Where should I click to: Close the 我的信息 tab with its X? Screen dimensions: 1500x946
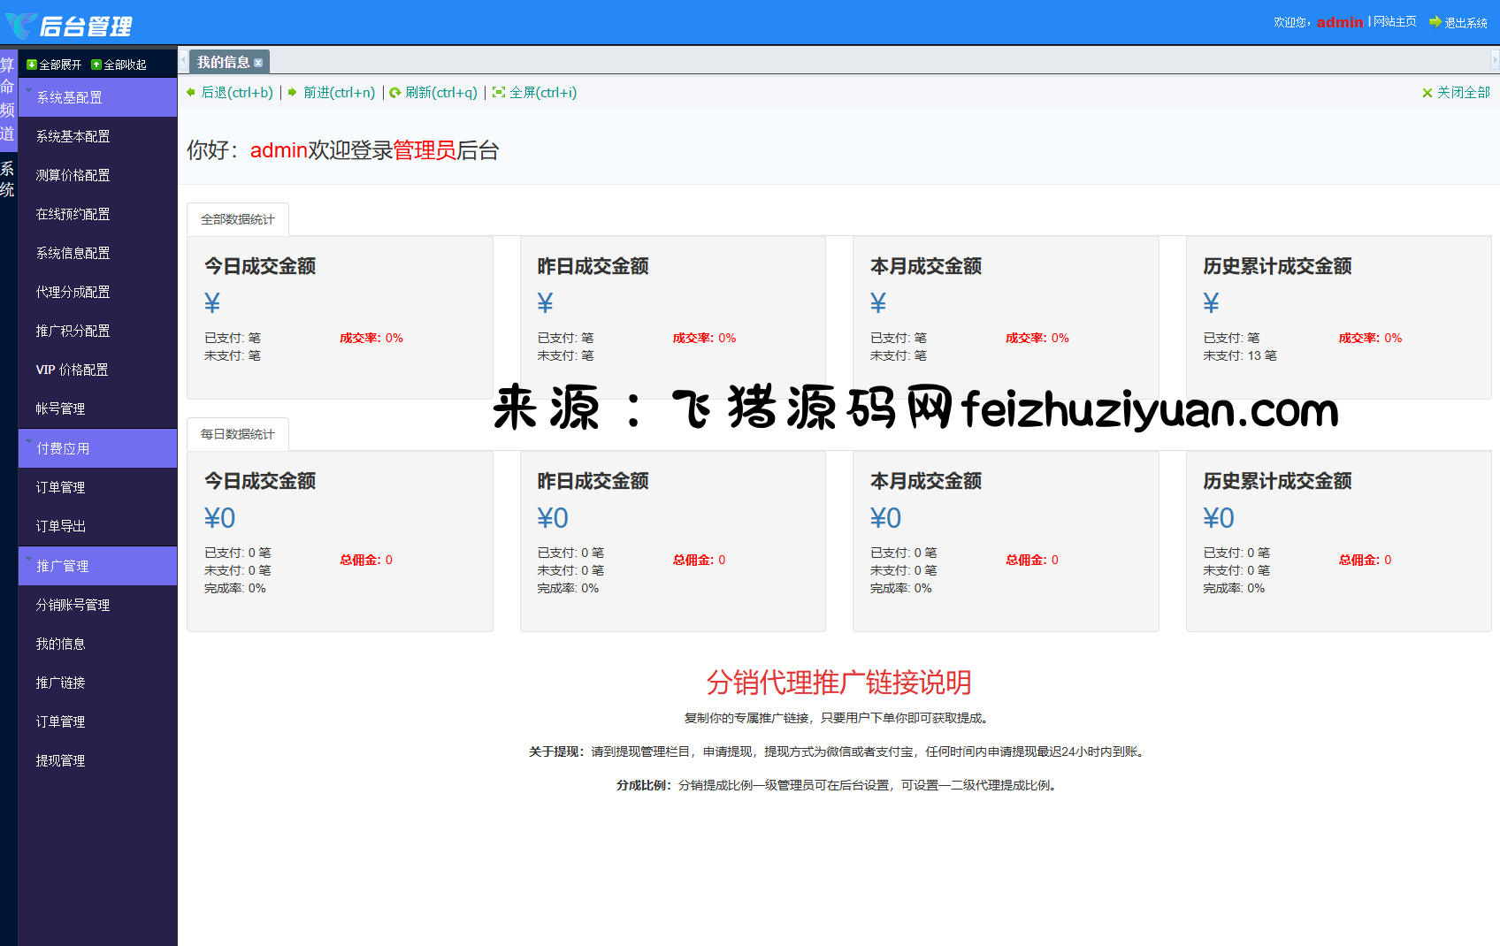258,63
